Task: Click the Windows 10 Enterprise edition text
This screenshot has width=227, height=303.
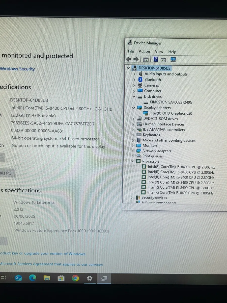Action: (34, 202)
